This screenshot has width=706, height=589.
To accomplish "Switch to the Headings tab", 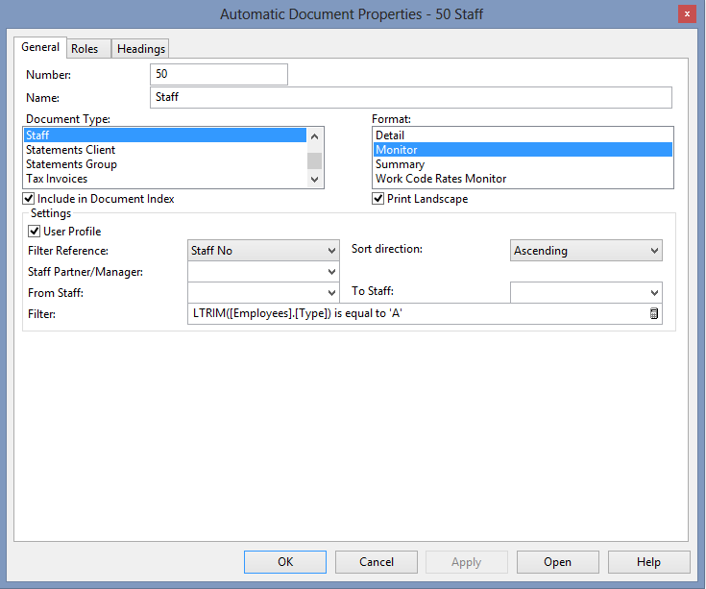I will (x=141, y=49).
